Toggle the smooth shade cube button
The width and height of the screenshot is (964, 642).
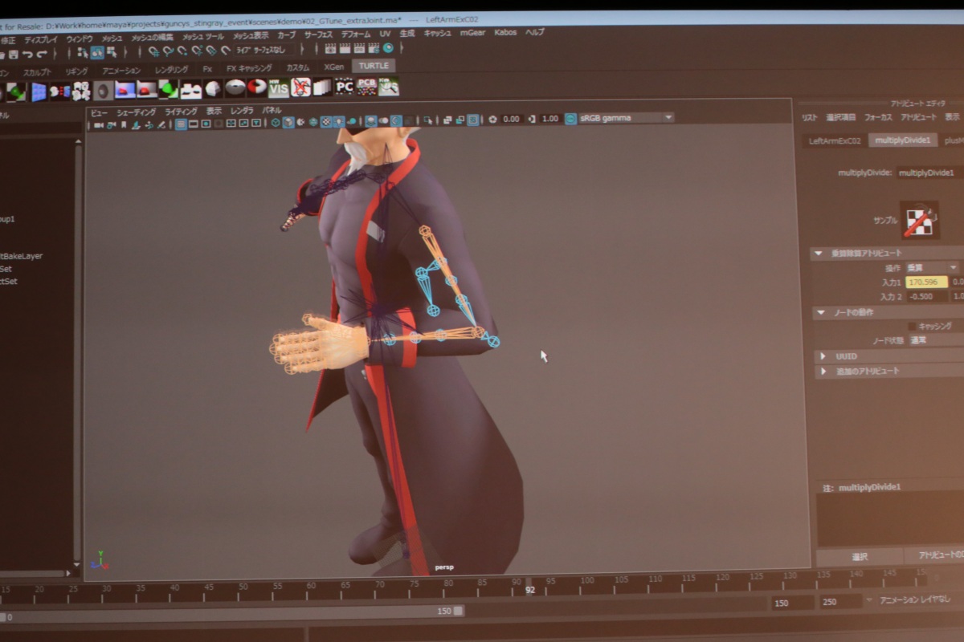288,122
